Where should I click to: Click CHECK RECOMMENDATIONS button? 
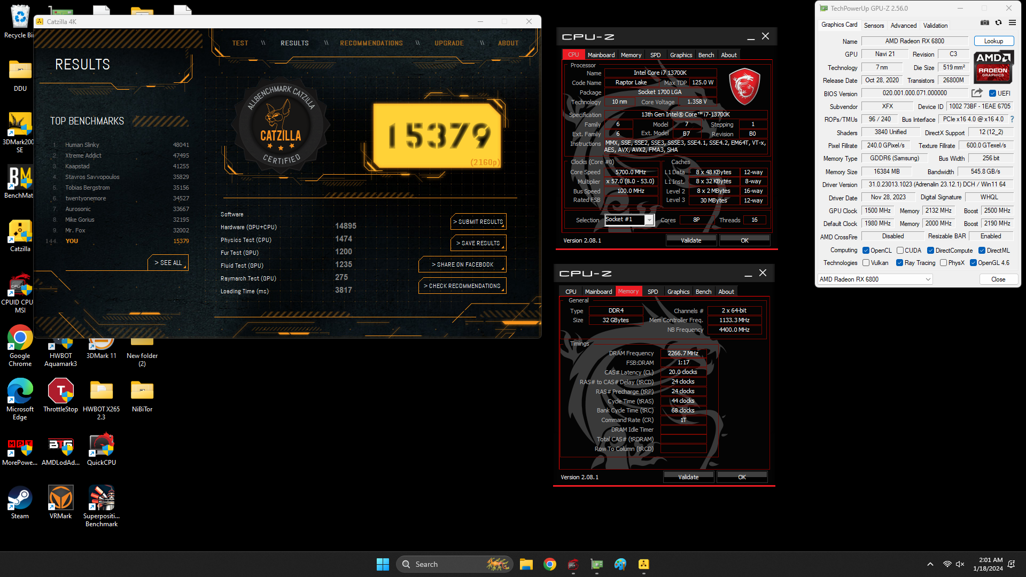(x=462, y=286)
